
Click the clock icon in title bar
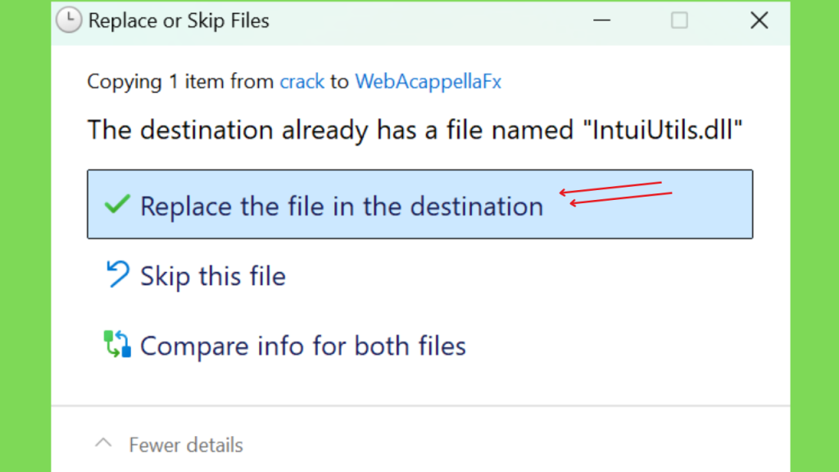69,20
